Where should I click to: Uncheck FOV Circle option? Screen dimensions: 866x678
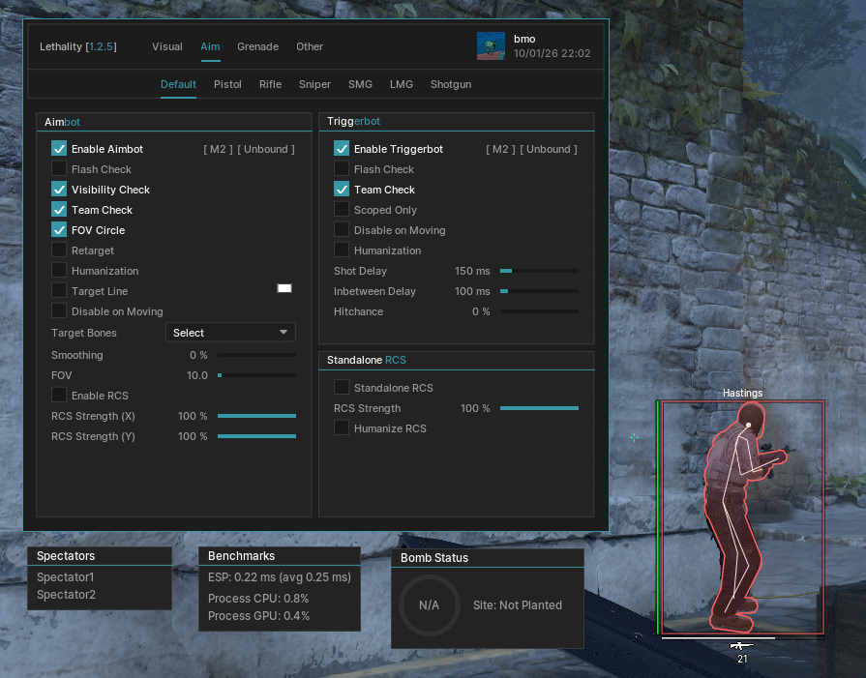(x=59, y=230)
